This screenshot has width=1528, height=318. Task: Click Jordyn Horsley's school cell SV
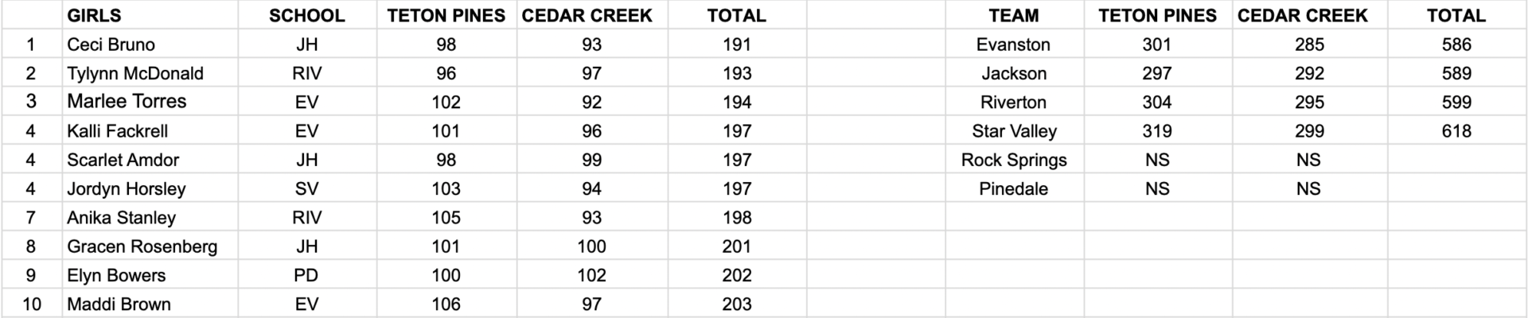pos(306,188)
